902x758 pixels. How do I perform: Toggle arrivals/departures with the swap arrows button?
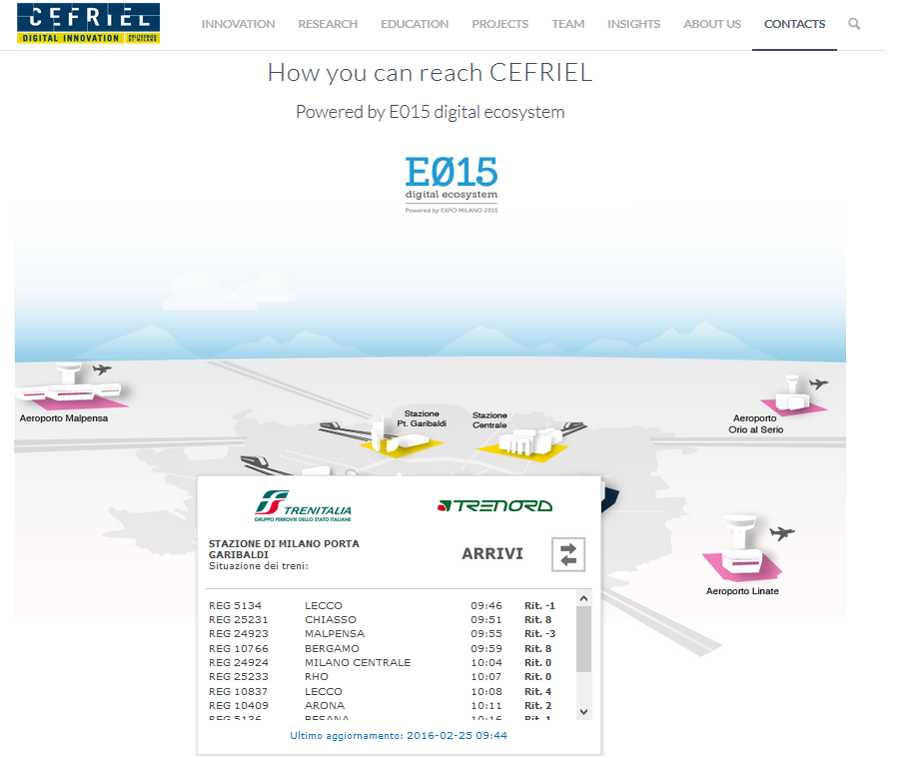pyautogui.click(x=568, y=554)
